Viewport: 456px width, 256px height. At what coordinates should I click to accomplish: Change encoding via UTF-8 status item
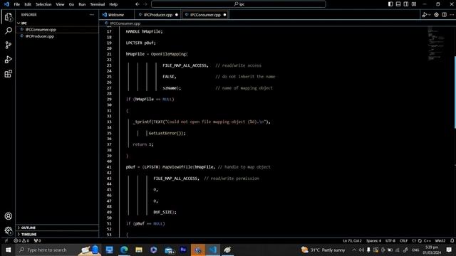coord(390,240)
